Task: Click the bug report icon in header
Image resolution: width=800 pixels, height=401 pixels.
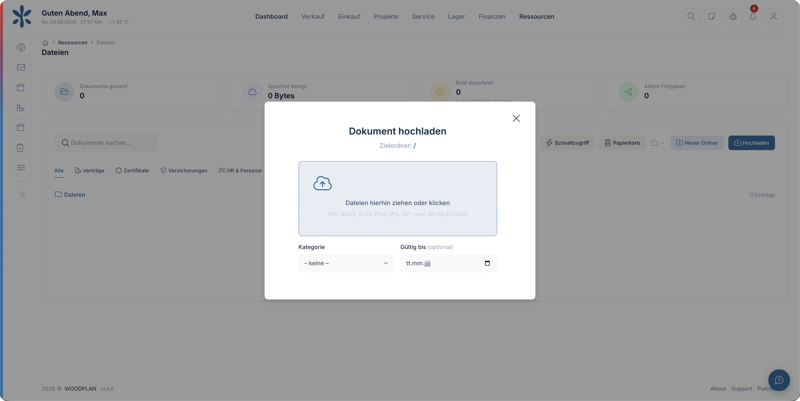Action: click(x=733, y=16)
